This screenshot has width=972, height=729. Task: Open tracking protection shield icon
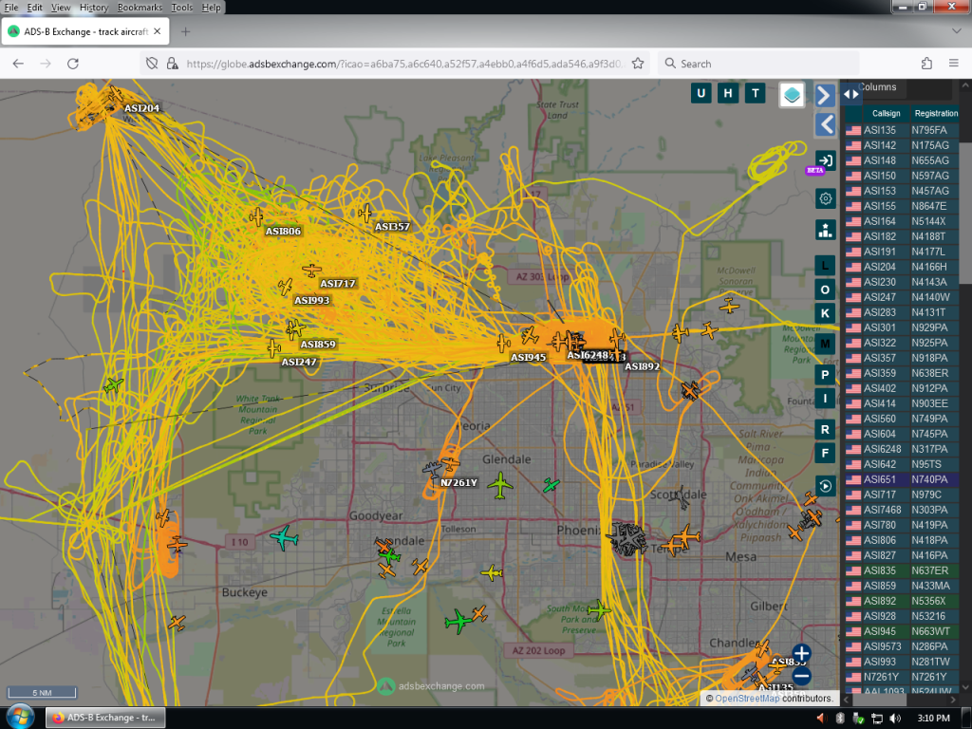pos(152,64)
